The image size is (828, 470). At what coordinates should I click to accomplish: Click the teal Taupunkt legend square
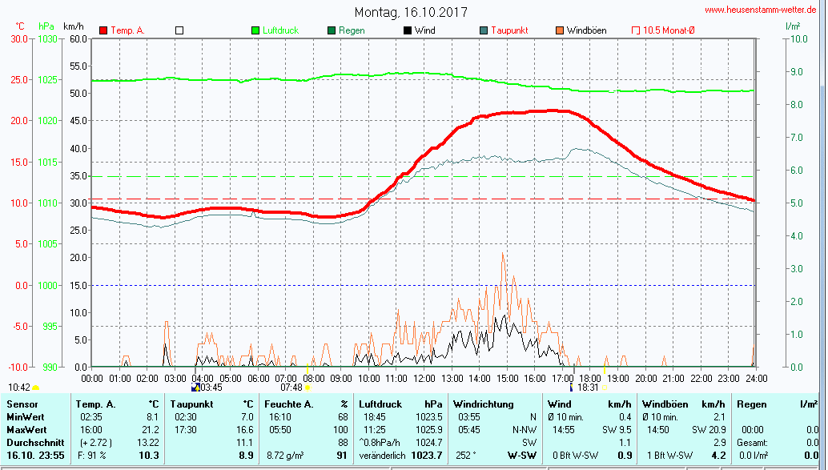(x=484, y=30)
